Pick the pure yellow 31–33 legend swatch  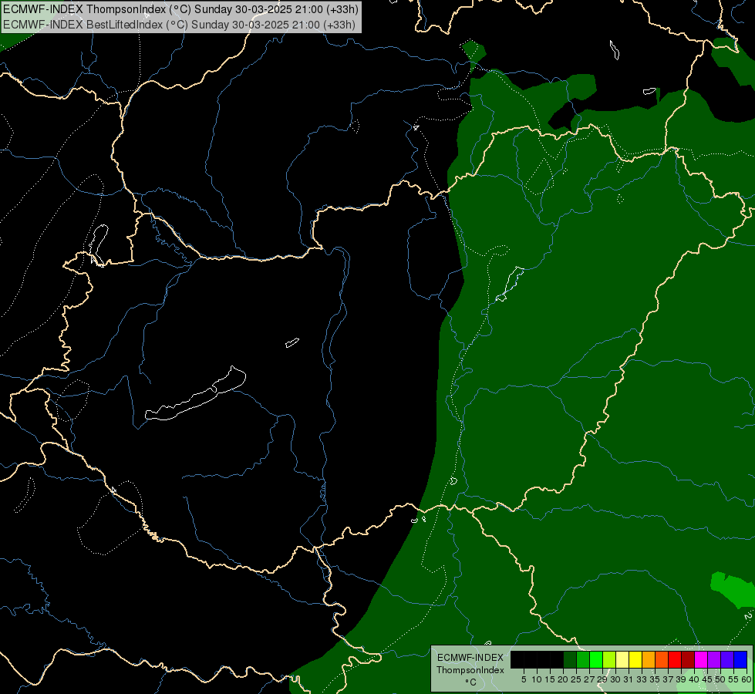pyautogui.click(x=635, y=659)
